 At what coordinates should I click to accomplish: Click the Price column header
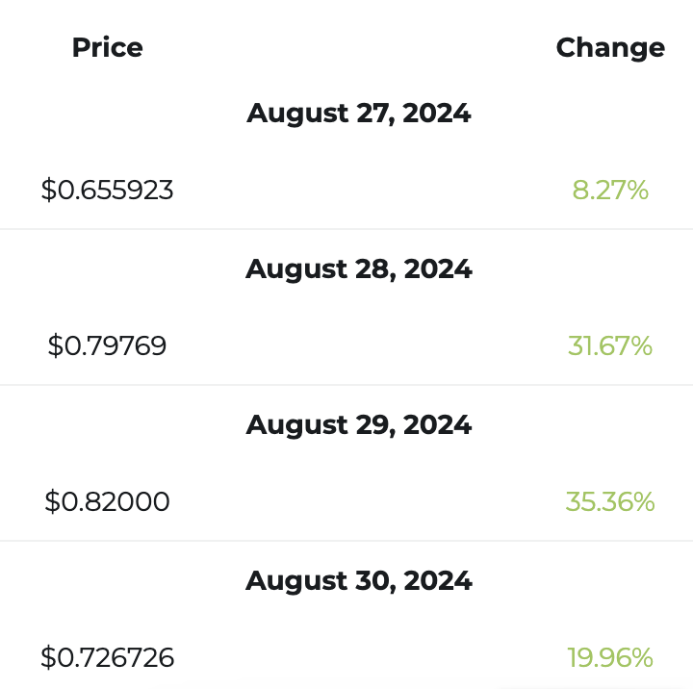108,47
